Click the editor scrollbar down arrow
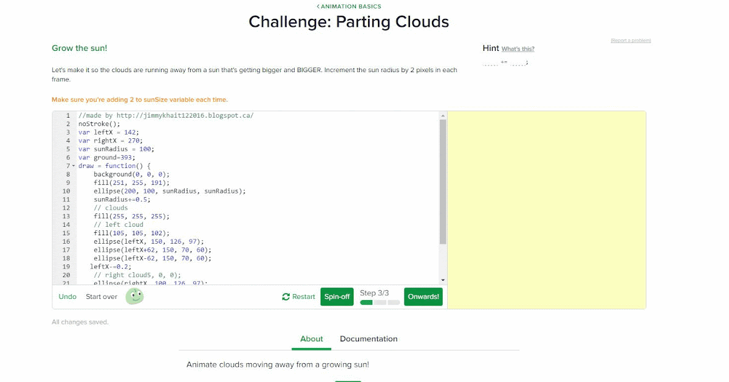 [442, 280]
